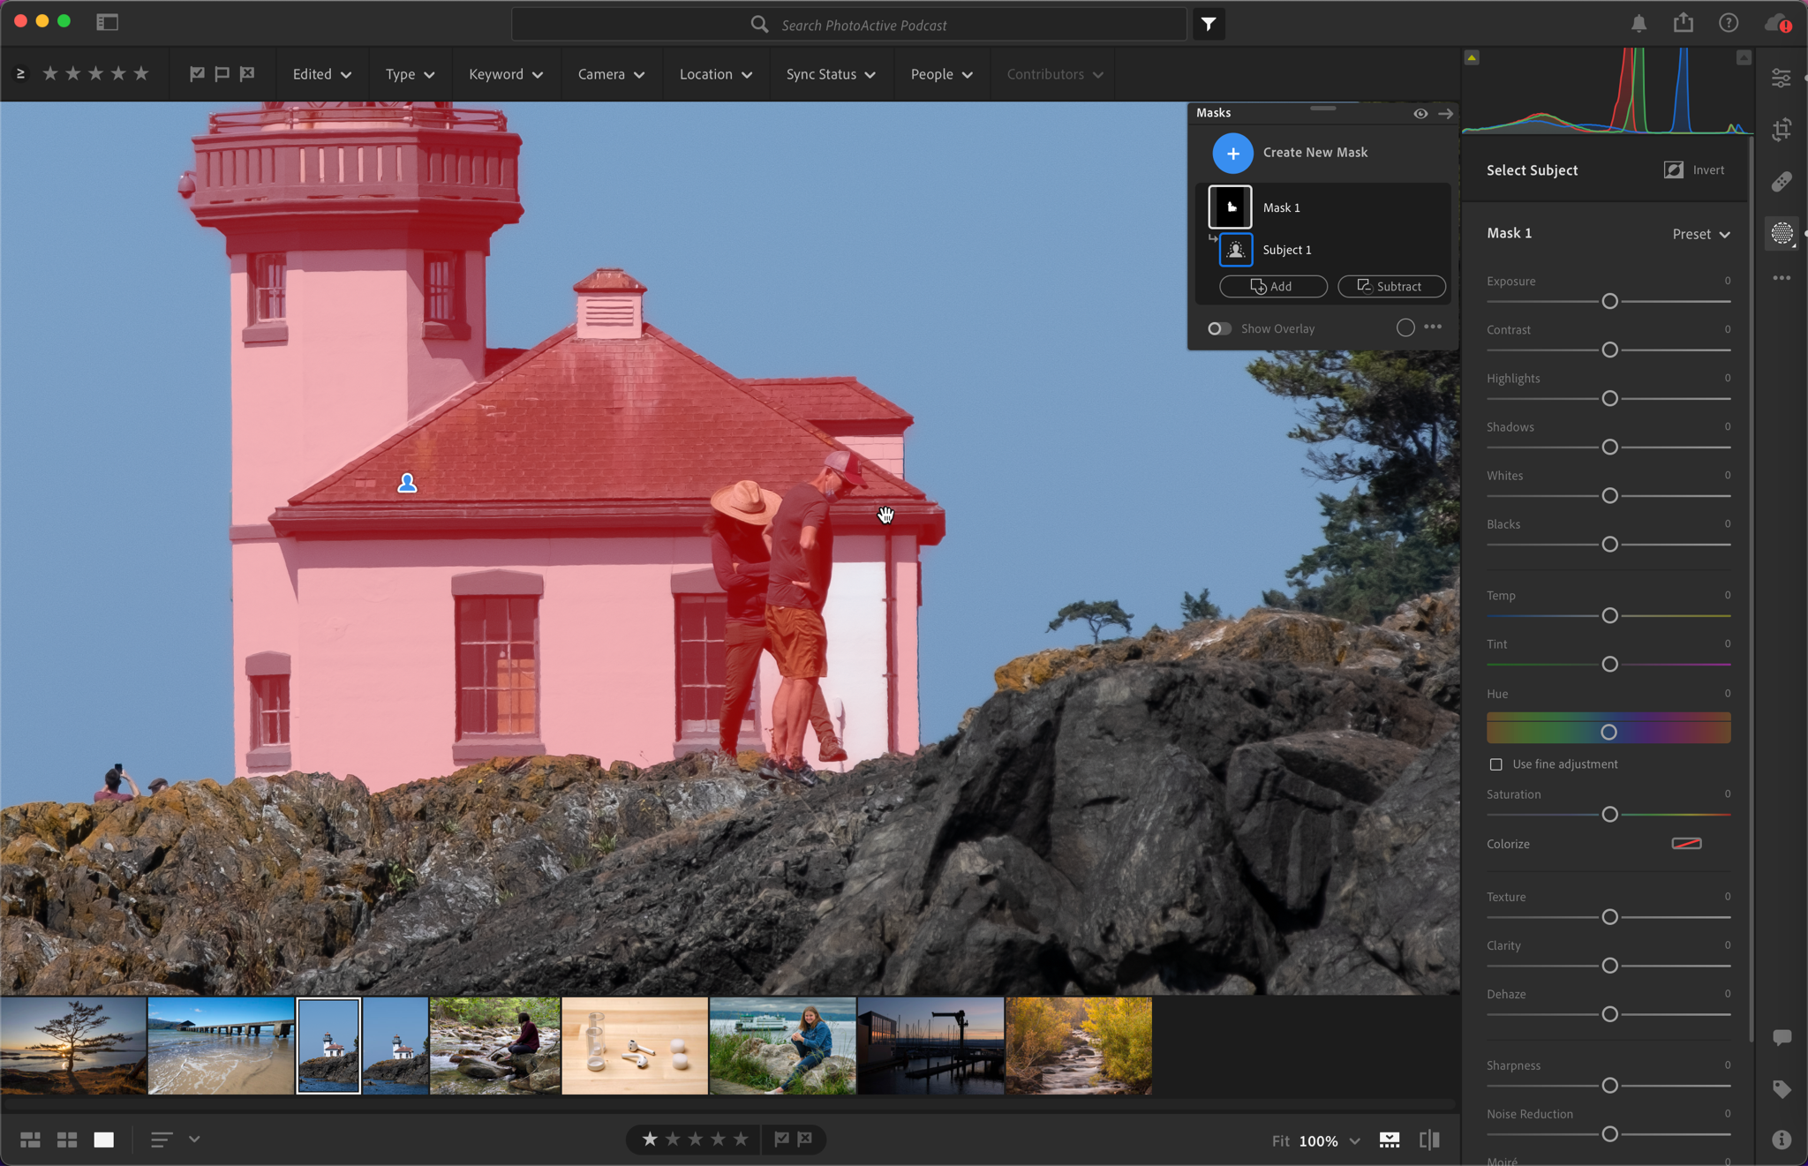Filter by rejected flag in top bar
Viewport: 1808px width, 1166px height.
tap(247, 75)
